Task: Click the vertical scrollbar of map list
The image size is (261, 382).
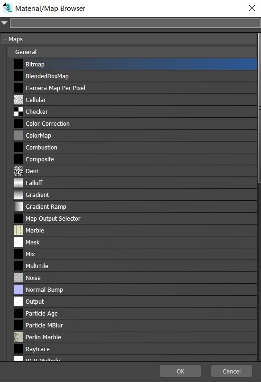Action: coord(259,108)
